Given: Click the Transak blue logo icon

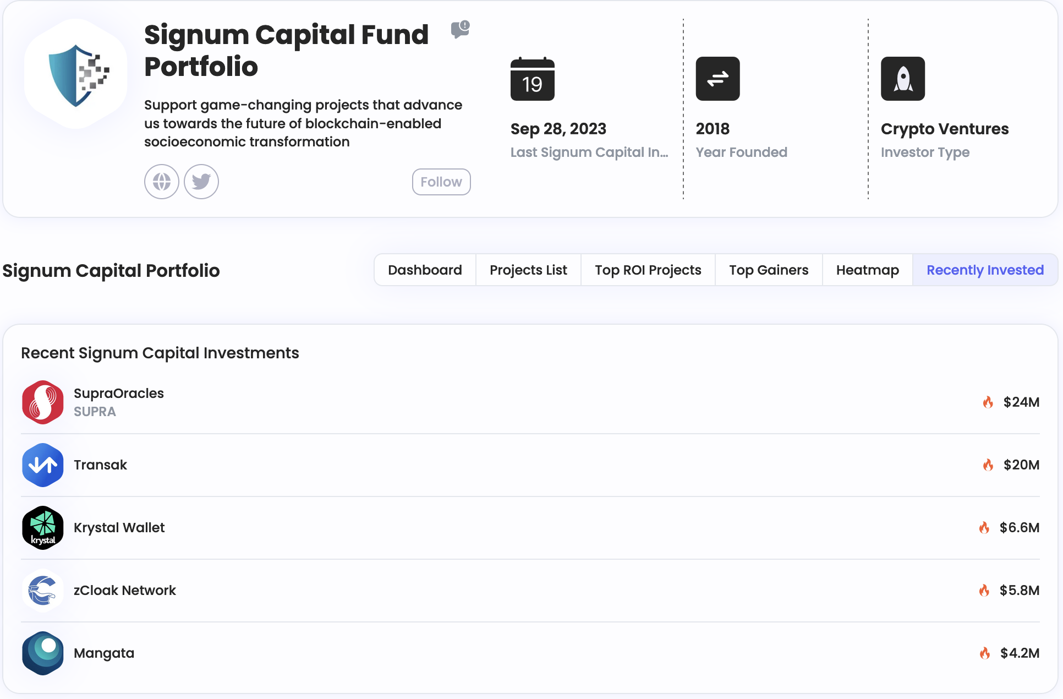Looking at the screenshot, I should (43, 465).
